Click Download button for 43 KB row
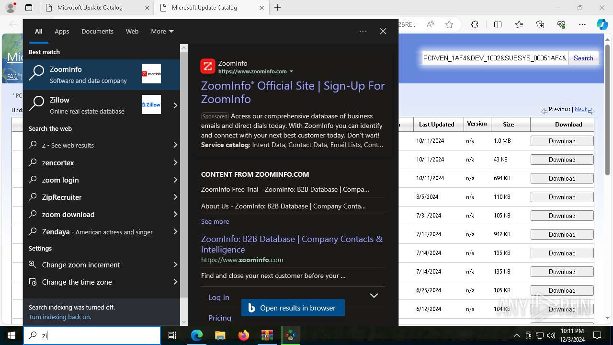The image size is (613, 345). (x=562, y=160)
